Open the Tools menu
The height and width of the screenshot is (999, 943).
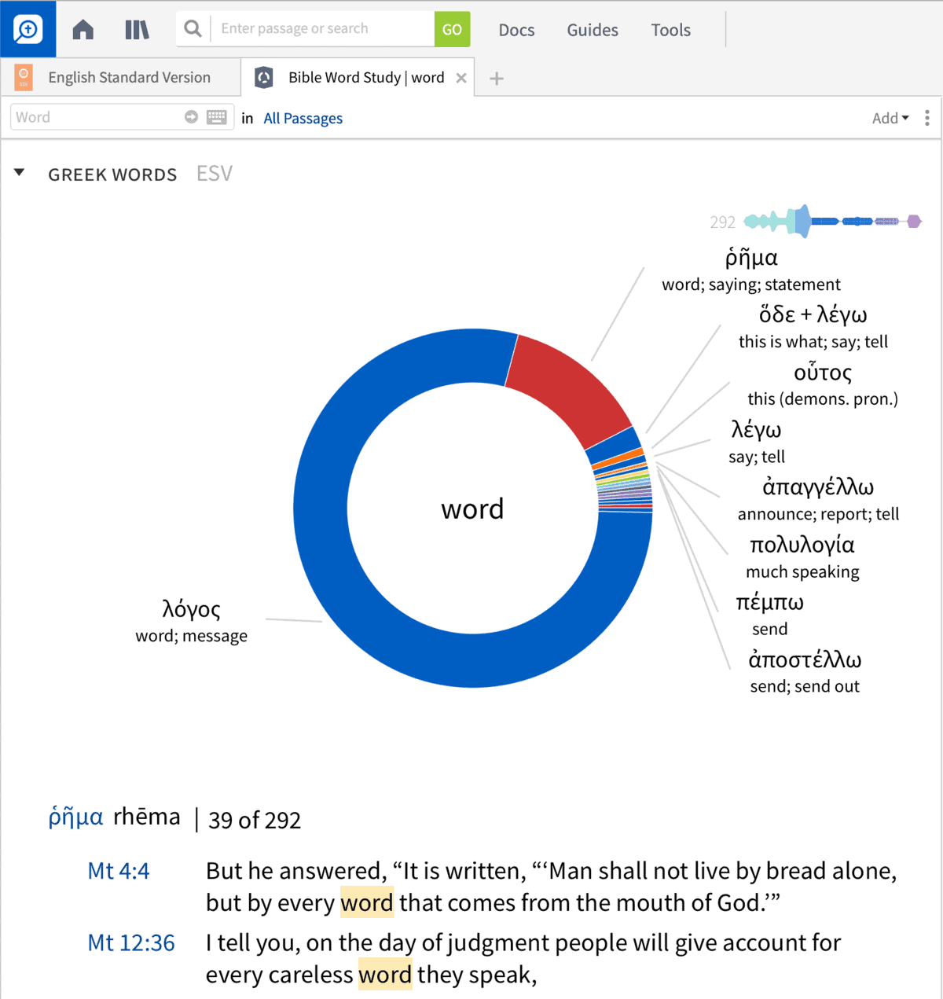pos(670,30)
